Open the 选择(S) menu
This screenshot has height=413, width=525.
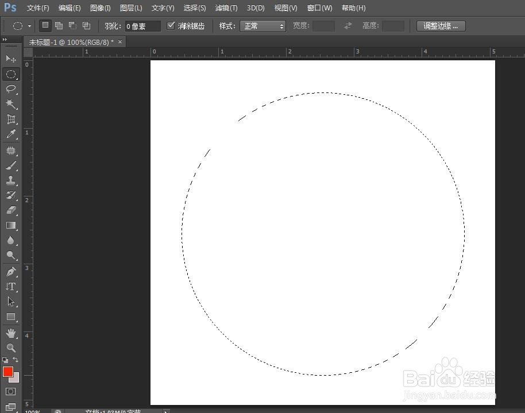click(x=195, y=7)
